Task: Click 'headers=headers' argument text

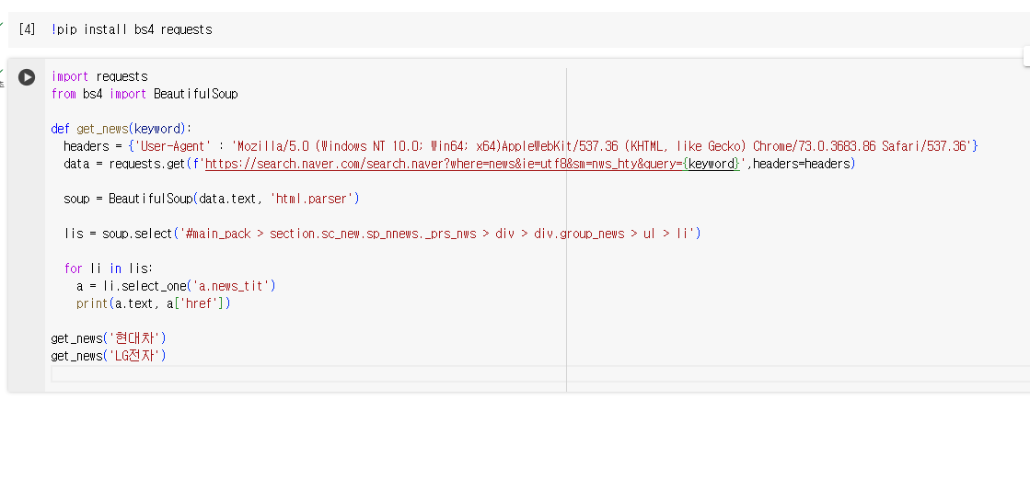Action: coord(802,164)
